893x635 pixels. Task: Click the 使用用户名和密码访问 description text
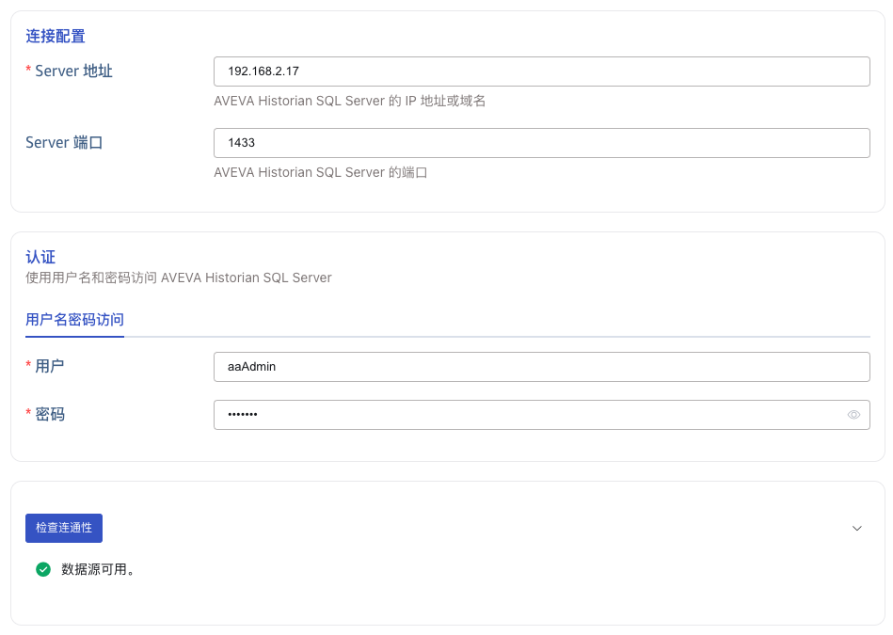coord(179,278)
